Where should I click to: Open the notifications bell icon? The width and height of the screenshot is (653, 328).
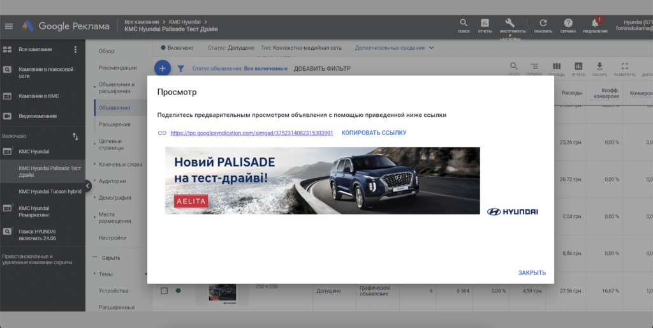click(x=595, y=24)
